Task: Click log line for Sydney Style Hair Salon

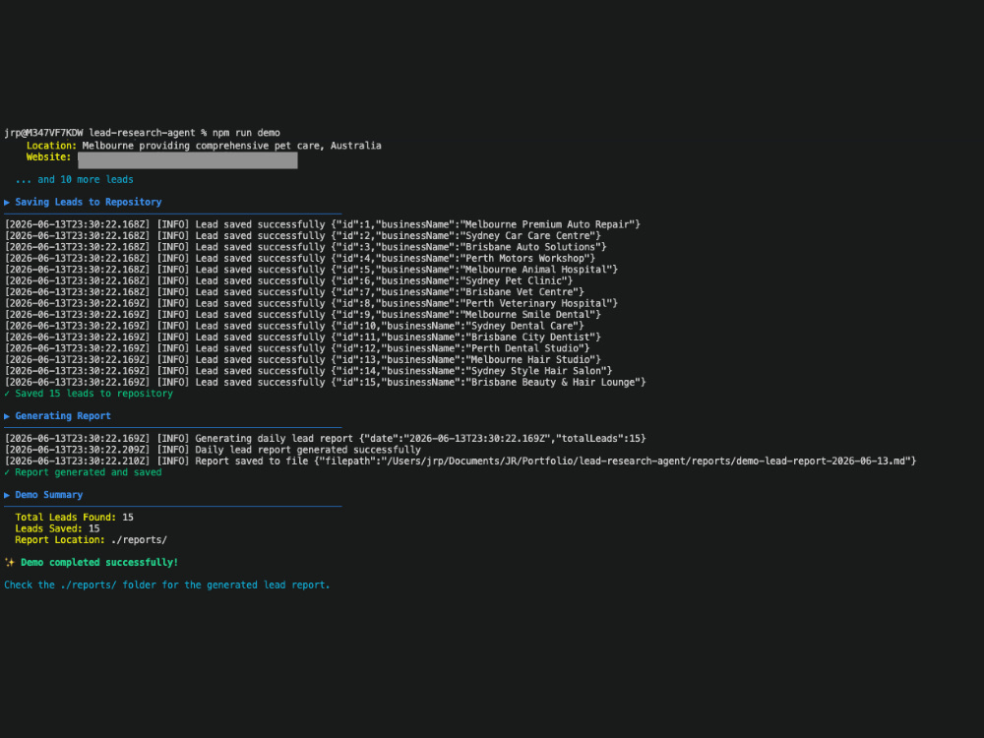Action: click(x=308, y=372)
